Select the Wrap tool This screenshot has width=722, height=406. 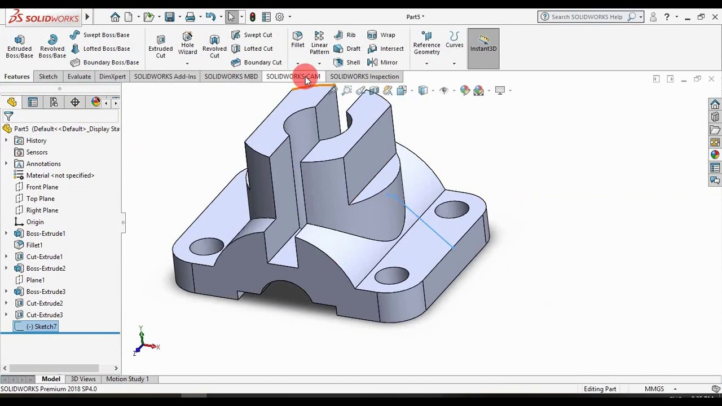[381, 35]
